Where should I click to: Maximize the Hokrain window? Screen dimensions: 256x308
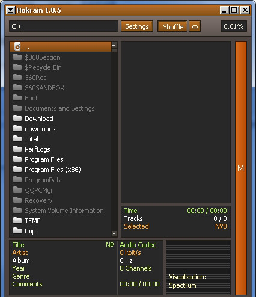coord(234,10)
